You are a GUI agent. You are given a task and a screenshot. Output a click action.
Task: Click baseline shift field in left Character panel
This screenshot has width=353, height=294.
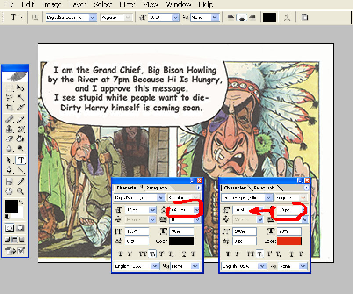coord(137,241)
